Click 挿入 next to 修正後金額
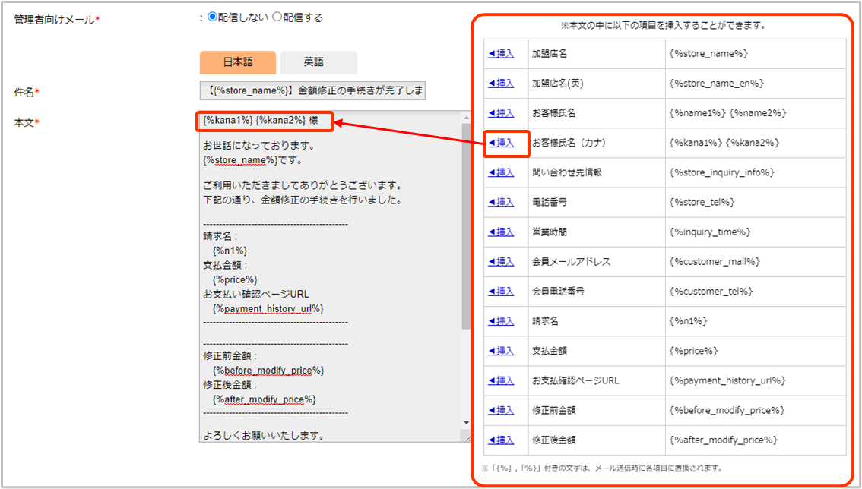Screen dimensions: 862x489 501,440
